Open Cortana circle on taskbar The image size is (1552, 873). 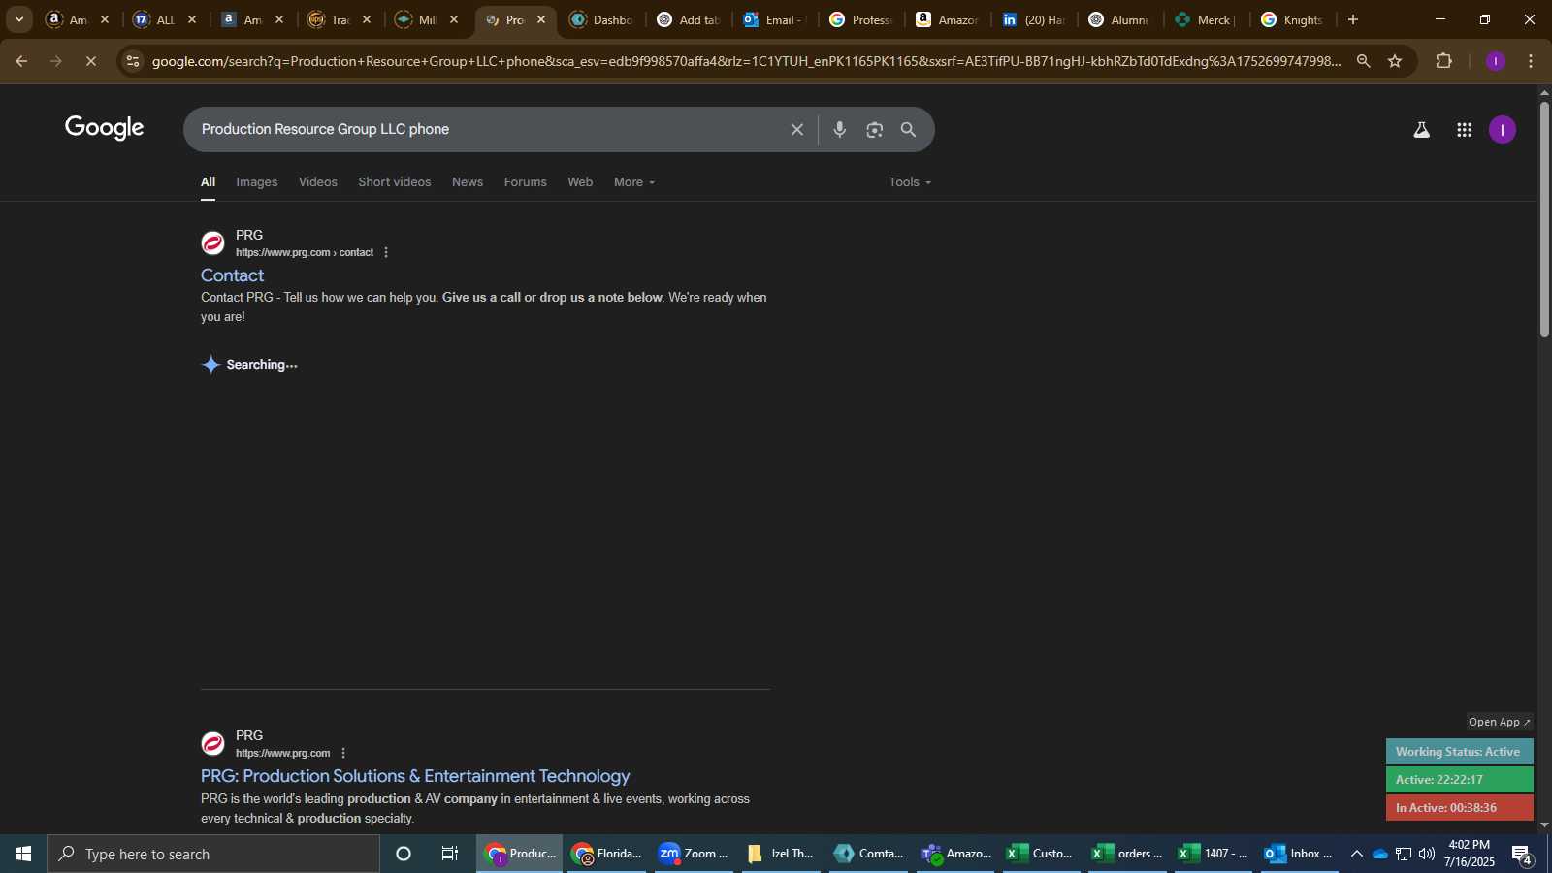pos(404,854)
